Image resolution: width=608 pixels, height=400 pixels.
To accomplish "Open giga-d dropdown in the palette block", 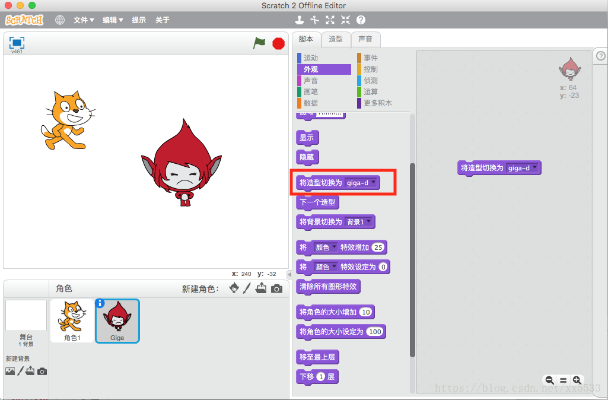I will (361, 182).
